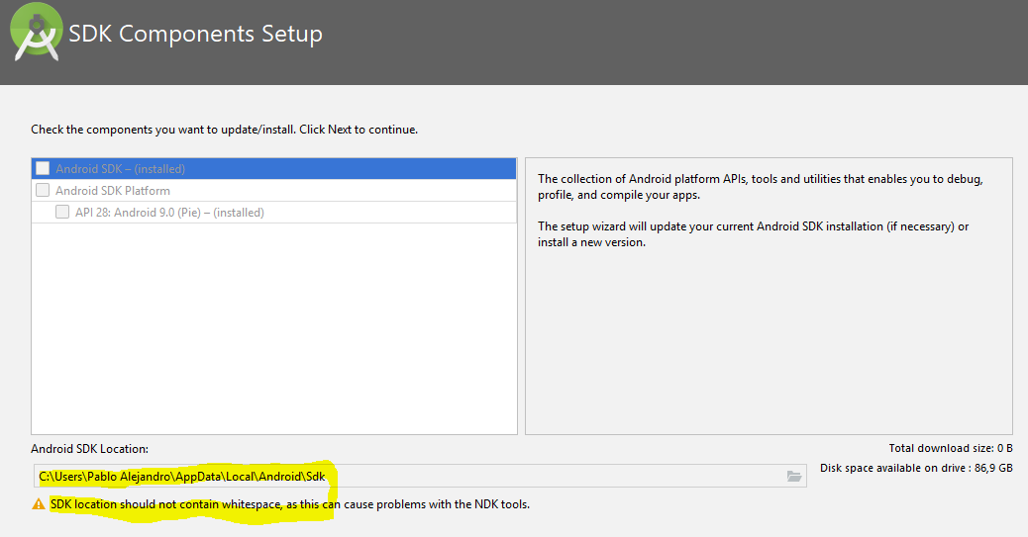Viewport: 1028px width, 537px height.
Task: Select the Android SDK – (installed) row
Action: point(274,169)
